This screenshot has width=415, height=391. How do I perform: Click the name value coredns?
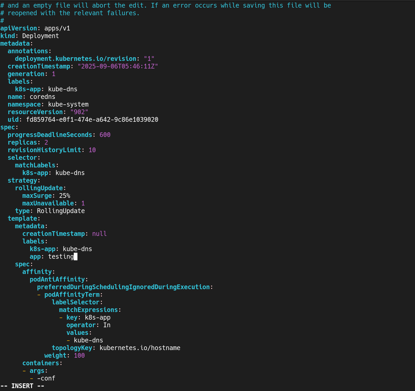pyautogui.click(x=43, y=97)
